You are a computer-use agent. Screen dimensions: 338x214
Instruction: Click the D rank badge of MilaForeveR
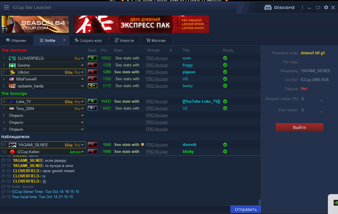coord(93,79)
